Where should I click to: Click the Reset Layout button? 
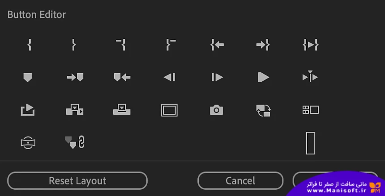pyautogui.click(x=77, y=181)
